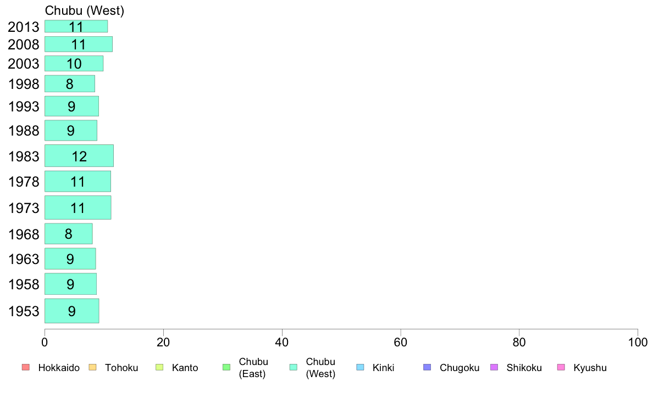Click the Chubu (West) chart title
This screenshot has height=404, width=653.
85,10
